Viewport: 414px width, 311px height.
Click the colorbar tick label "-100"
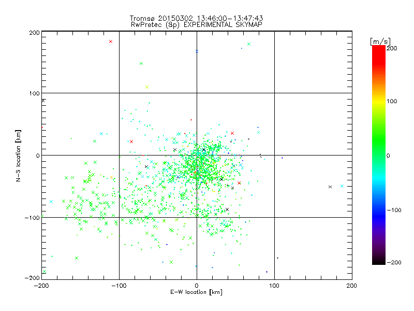click(x=394, y=210)
